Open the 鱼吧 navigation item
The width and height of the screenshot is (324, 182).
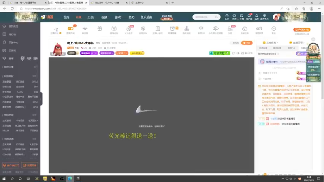[131, 17]
